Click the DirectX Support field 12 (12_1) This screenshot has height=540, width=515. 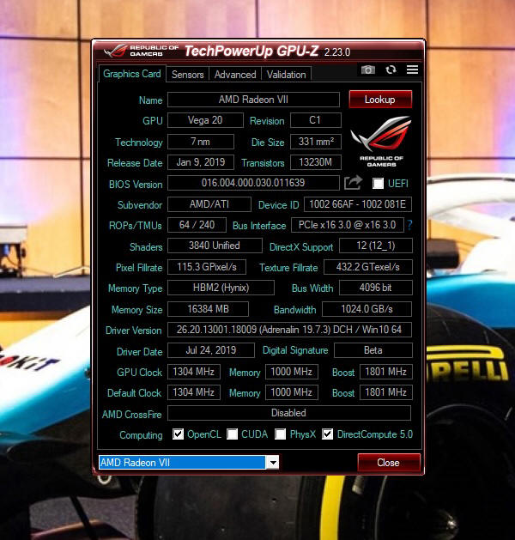click(x=376, y=246)
